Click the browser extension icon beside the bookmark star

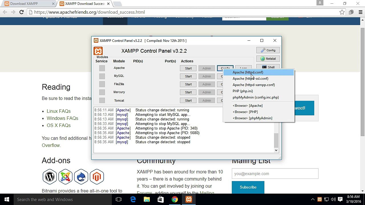(x=351, y=12)
